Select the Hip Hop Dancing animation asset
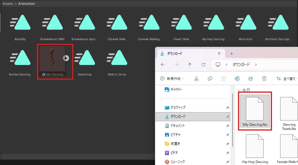The height and width of the screenshot is (165, 298). pos(213,27)
